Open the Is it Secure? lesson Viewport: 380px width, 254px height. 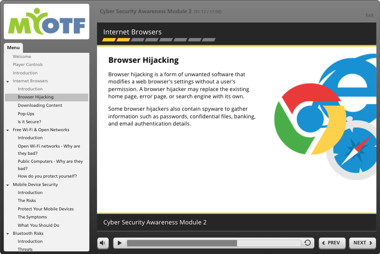pyautogui.click(x=29, y=122)
